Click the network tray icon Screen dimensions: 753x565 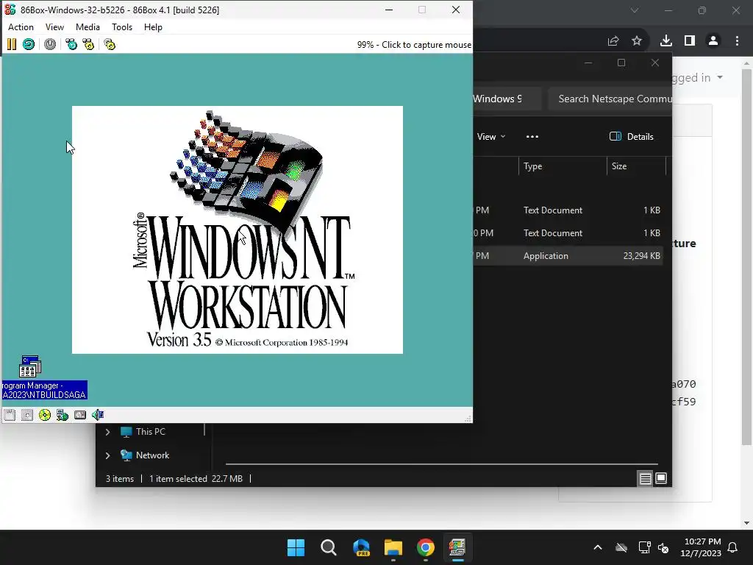(644, 547)
